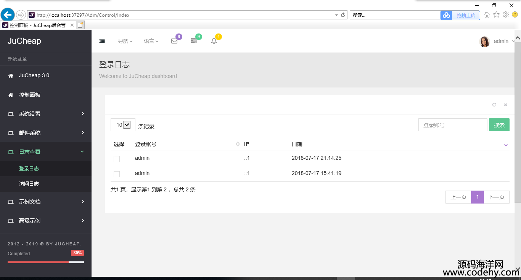Go to 下一页 in pagination
The width and height of the screenshot is (521, 280).
click(496, 197)
